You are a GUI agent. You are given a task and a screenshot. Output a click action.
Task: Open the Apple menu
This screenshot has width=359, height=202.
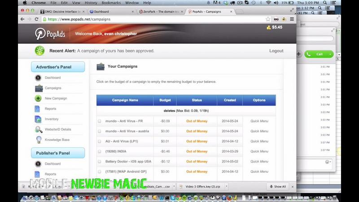[x=25, y=3]
